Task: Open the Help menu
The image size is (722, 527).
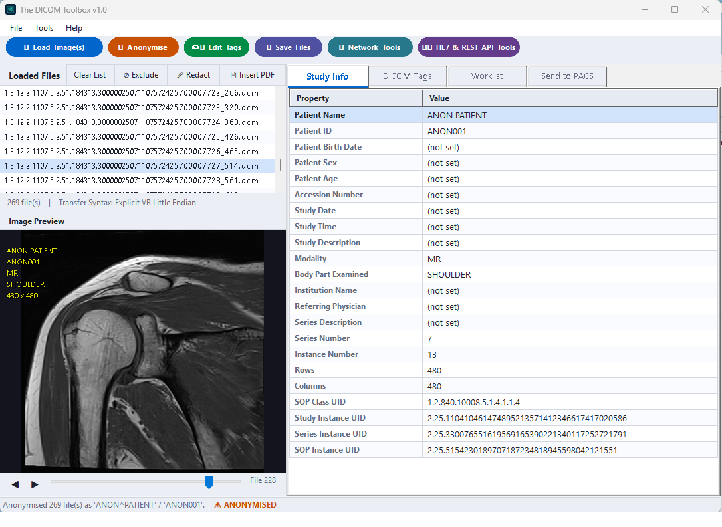Action: click(74, 28)
